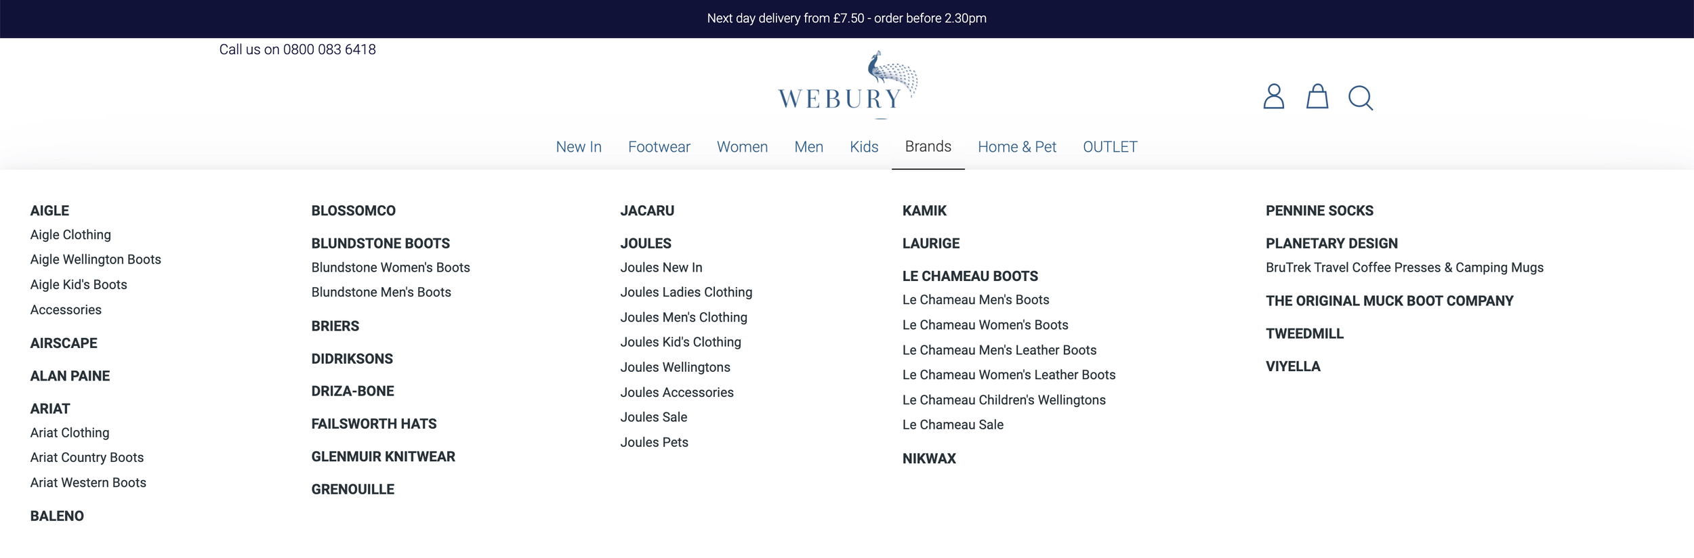Open the Women menu

742,147
